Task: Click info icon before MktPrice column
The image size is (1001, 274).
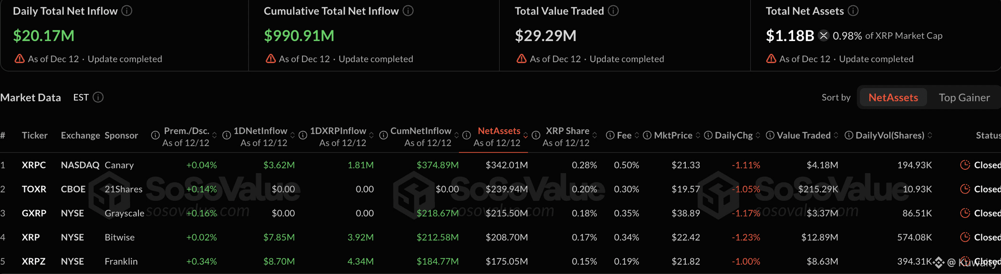Action: point(647,135)
